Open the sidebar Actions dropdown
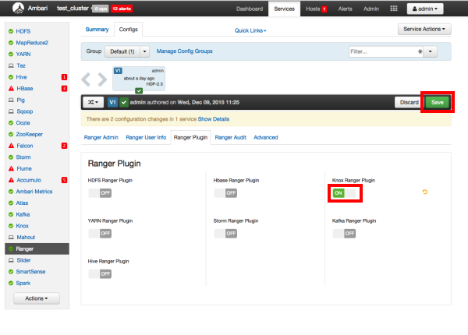 click(x=37, y=298)
